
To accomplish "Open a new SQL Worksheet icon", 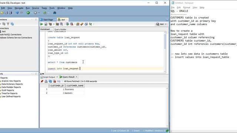I will [x=45, y=13].
